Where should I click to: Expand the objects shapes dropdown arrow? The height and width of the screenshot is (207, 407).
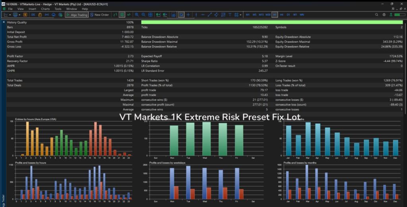coord(240,15)
